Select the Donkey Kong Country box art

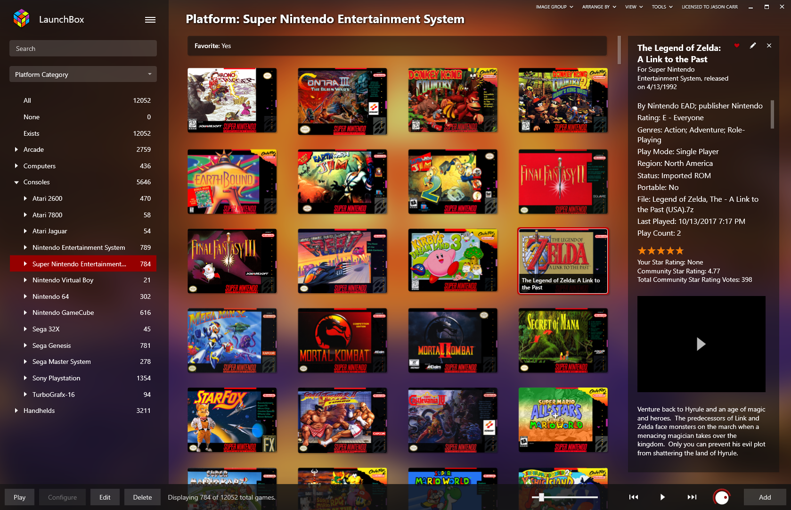coord(453,100)
